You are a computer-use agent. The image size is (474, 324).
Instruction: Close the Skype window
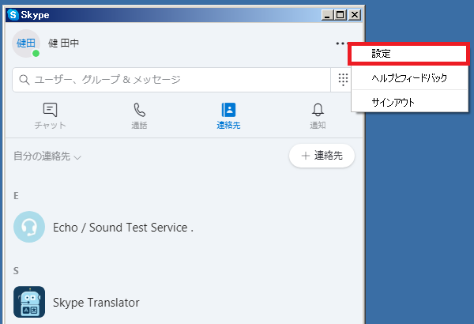[x=355, y=15]
